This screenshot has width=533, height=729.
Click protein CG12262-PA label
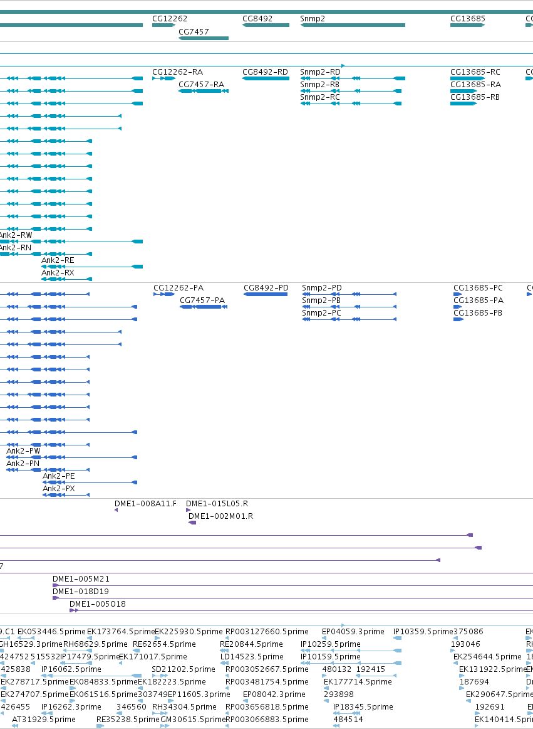tap(179, 288)
